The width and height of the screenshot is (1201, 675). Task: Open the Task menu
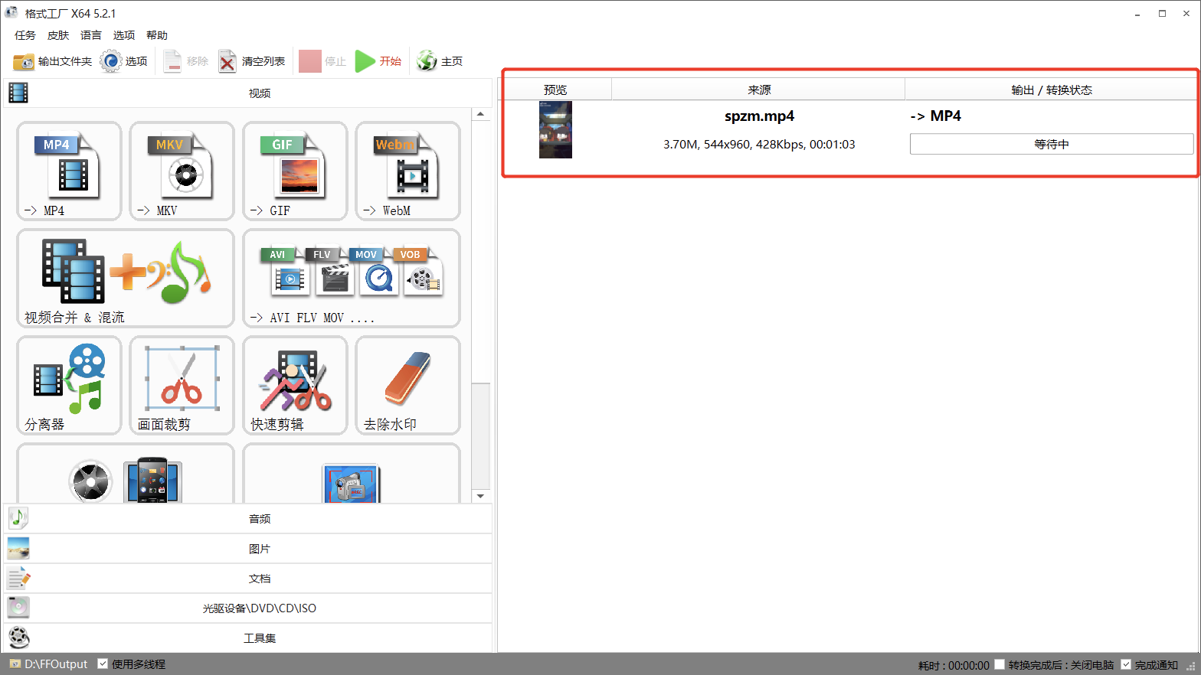coord(25,35)
